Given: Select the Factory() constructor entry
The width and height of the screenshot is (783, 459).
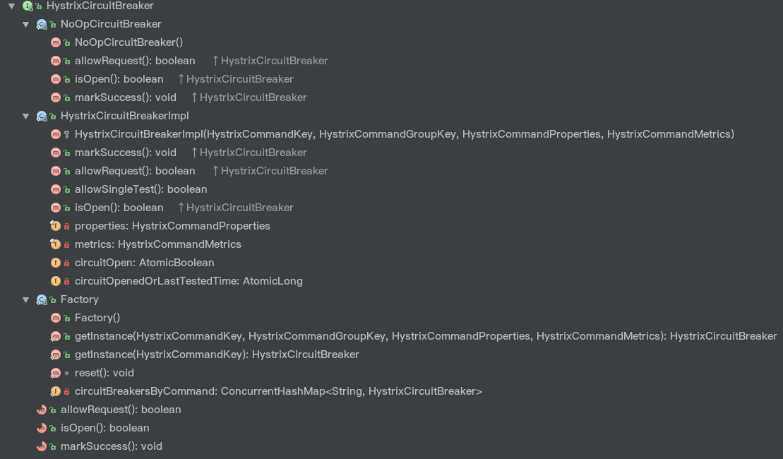Looking at the screenshot, I should point(97,318).
